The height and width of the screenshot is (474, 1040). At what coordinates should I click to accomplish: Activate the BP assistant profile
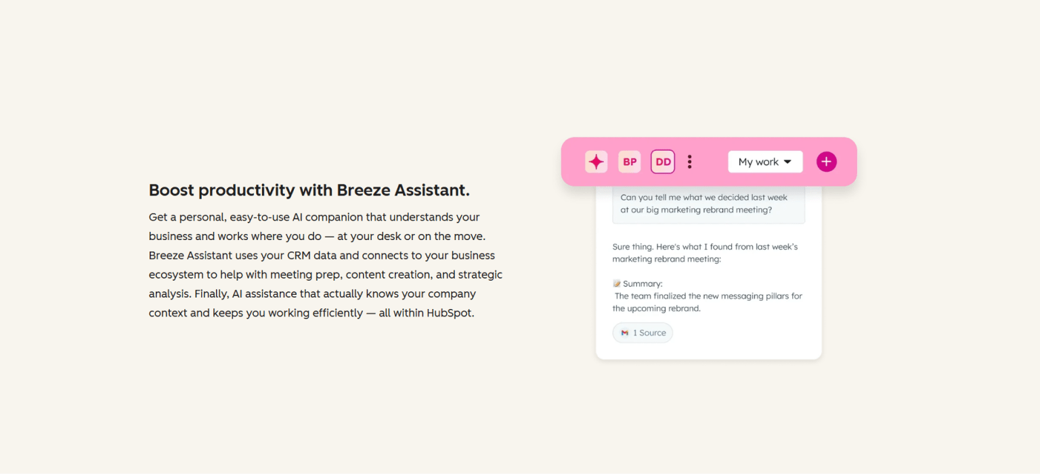(629, 162)
